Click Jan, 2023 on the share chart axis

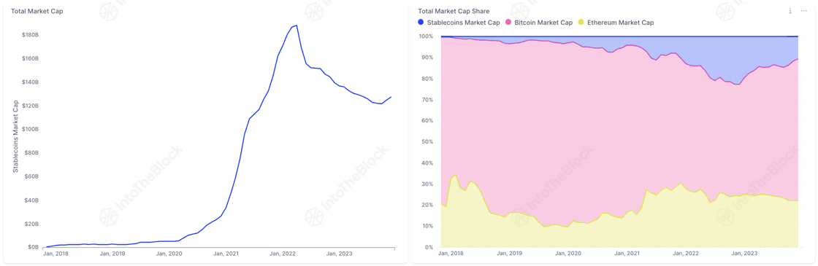(744, 254)
